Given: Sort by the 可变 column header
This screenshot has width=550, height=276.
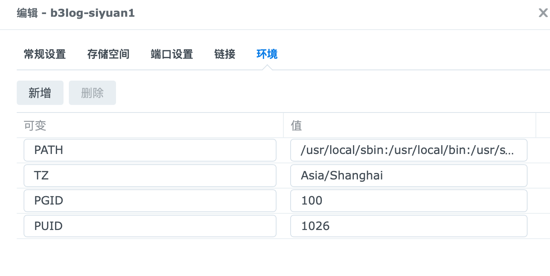Looking at the screenshot, I should (x=149, y=125).
